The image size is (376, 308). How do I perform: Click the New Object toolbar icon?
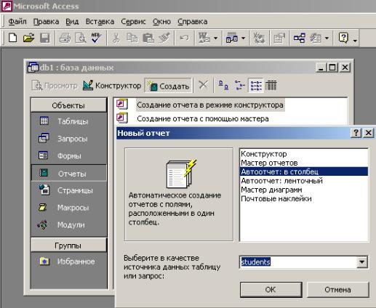click(316, 38)
